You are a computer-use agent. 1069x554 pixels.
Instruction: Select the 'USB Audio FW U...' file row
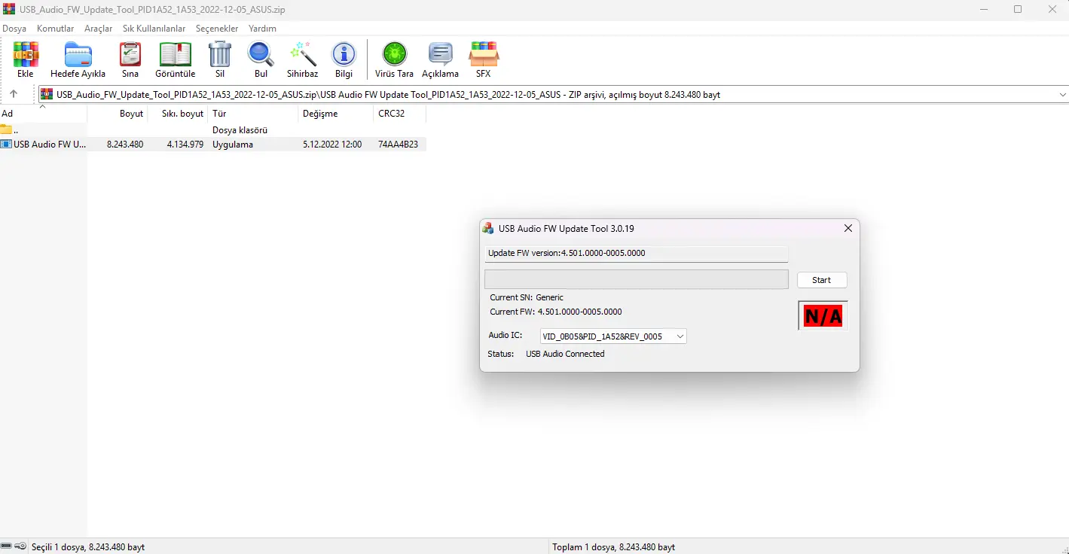coord(213,144)
